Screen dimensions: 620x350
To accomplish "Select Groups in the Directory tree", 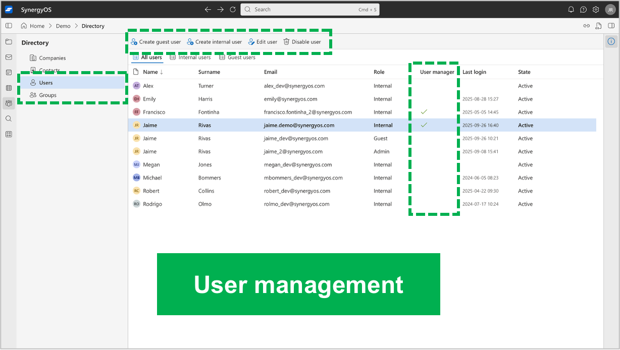I will click(x=48, y=95).
